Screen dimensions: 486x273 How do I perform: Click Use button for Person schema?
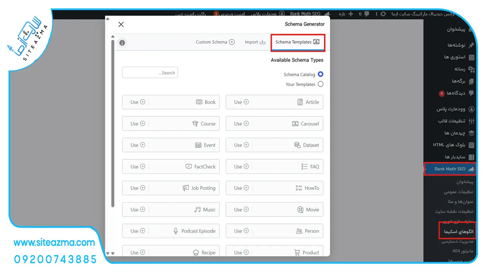(x=241, y=231)
